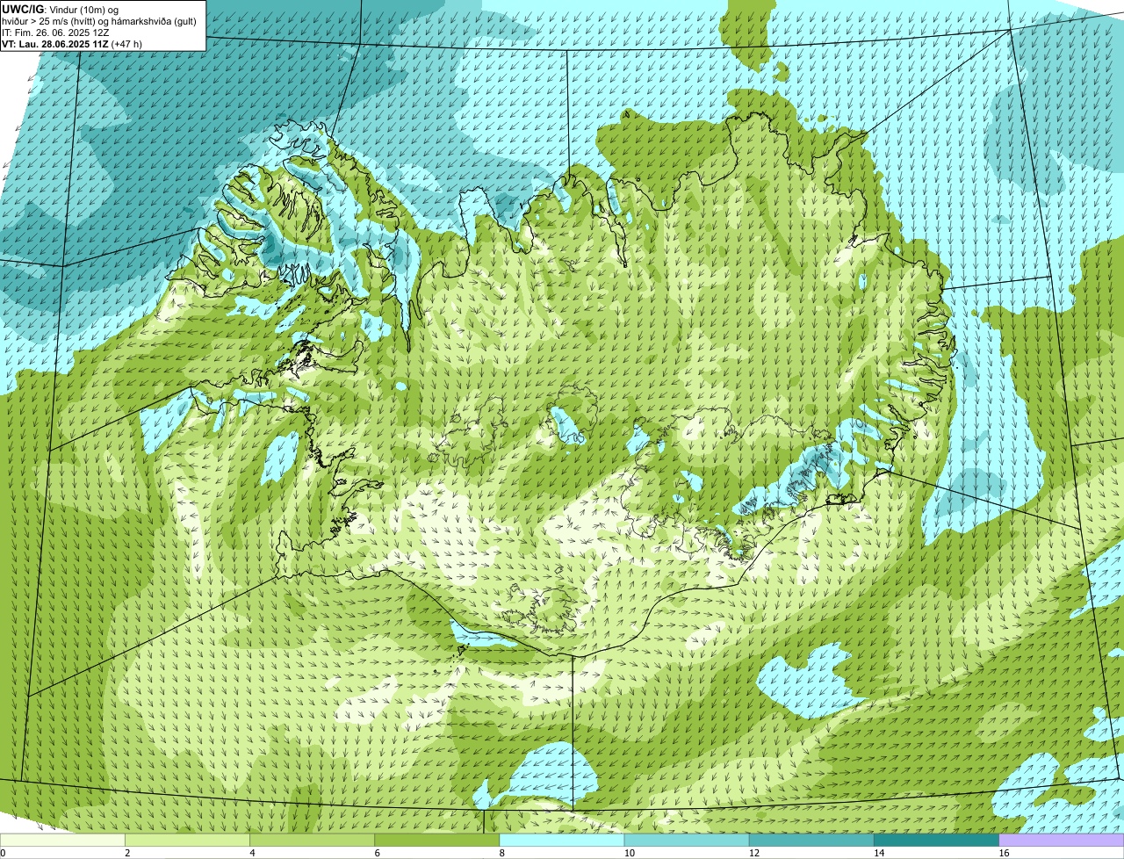This screenshot has height=859, width=1124.
Task: Click the light green 2–4 legend swatch
Action: coord(187,840)
